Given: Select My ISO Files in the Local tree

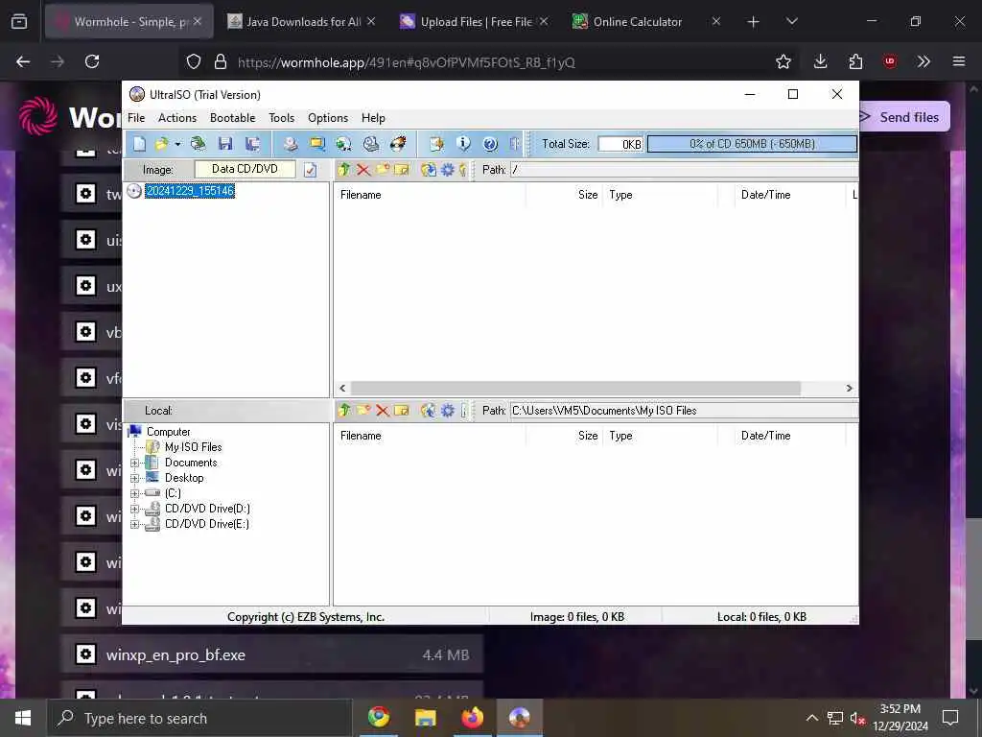Looking at the screenshot, I should pos(193,447).
